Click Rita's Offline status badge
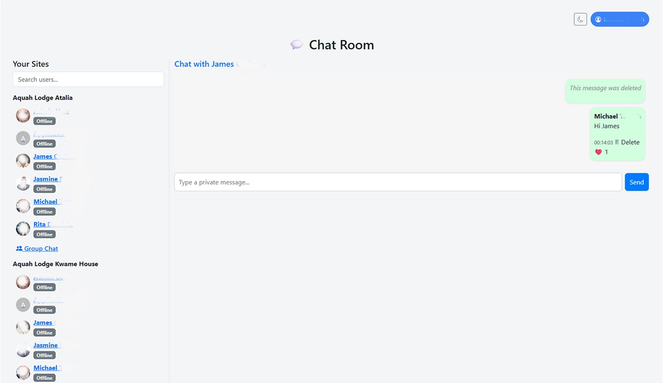This screenshot has height=383, width=663. [44, 234]
